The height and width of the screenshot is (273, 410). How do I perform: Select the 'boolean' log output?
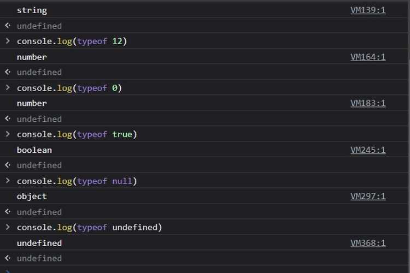(x=34, y=150)
